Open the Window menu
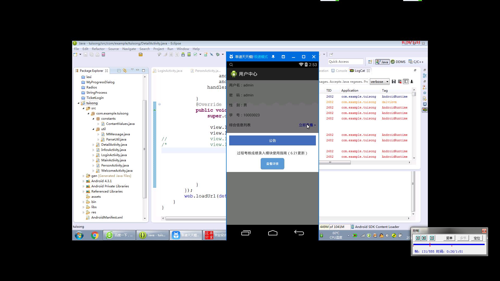This screenshot has width=500, height=281. [x=183, y=49]
